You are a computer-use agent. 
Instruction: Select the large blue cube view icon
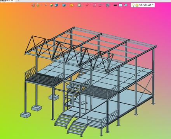[56, 5]
